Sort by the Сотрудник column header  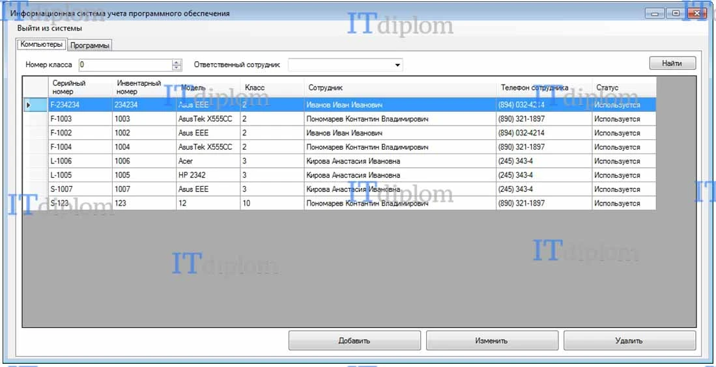tap(400, 87)
